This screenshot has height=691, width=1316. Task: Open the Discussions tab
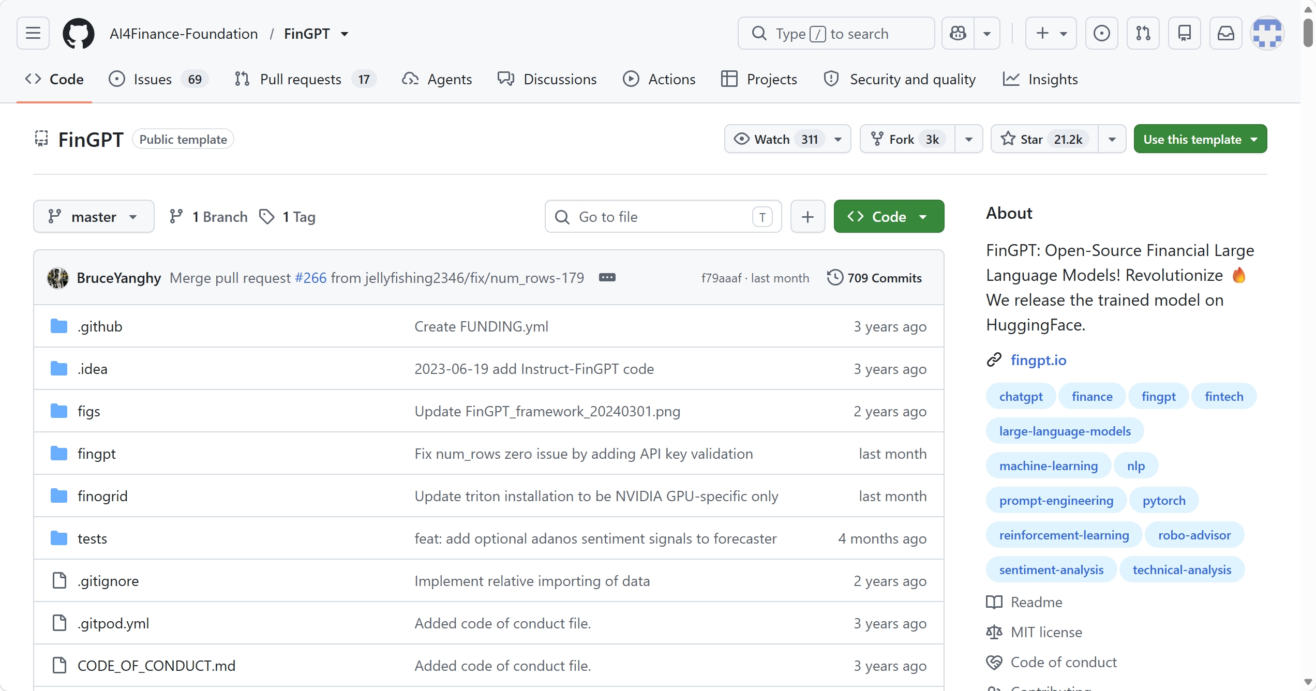click(547, 79)
